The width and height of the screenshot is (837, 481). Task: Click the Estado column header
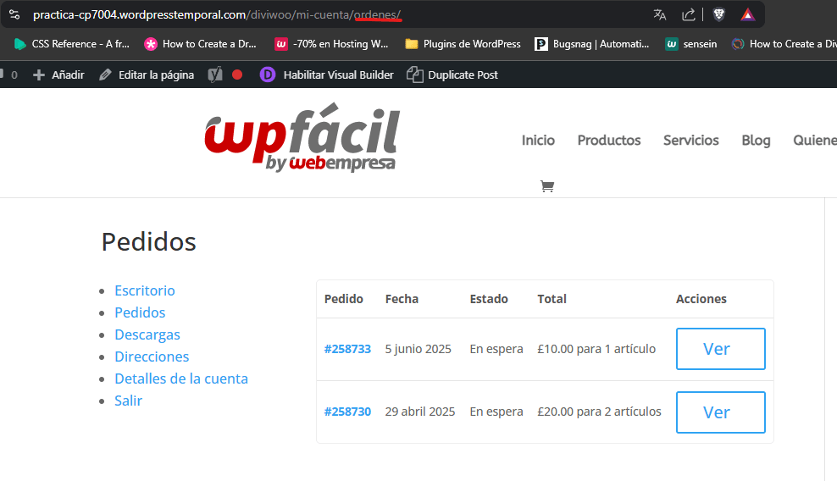point(489,299)
